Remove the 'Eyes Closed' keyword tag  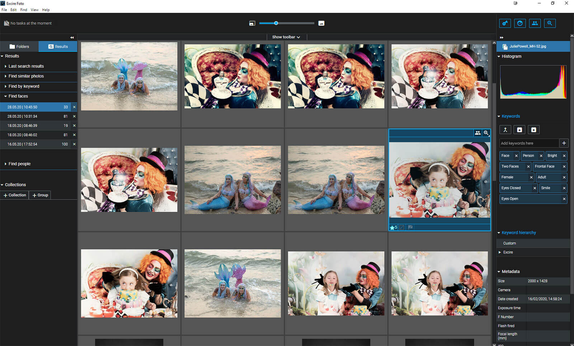[x=535, y=188]
